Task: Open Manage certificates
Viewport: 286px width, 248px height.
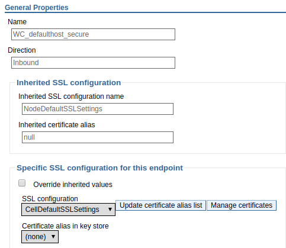Action: (242, 205)
